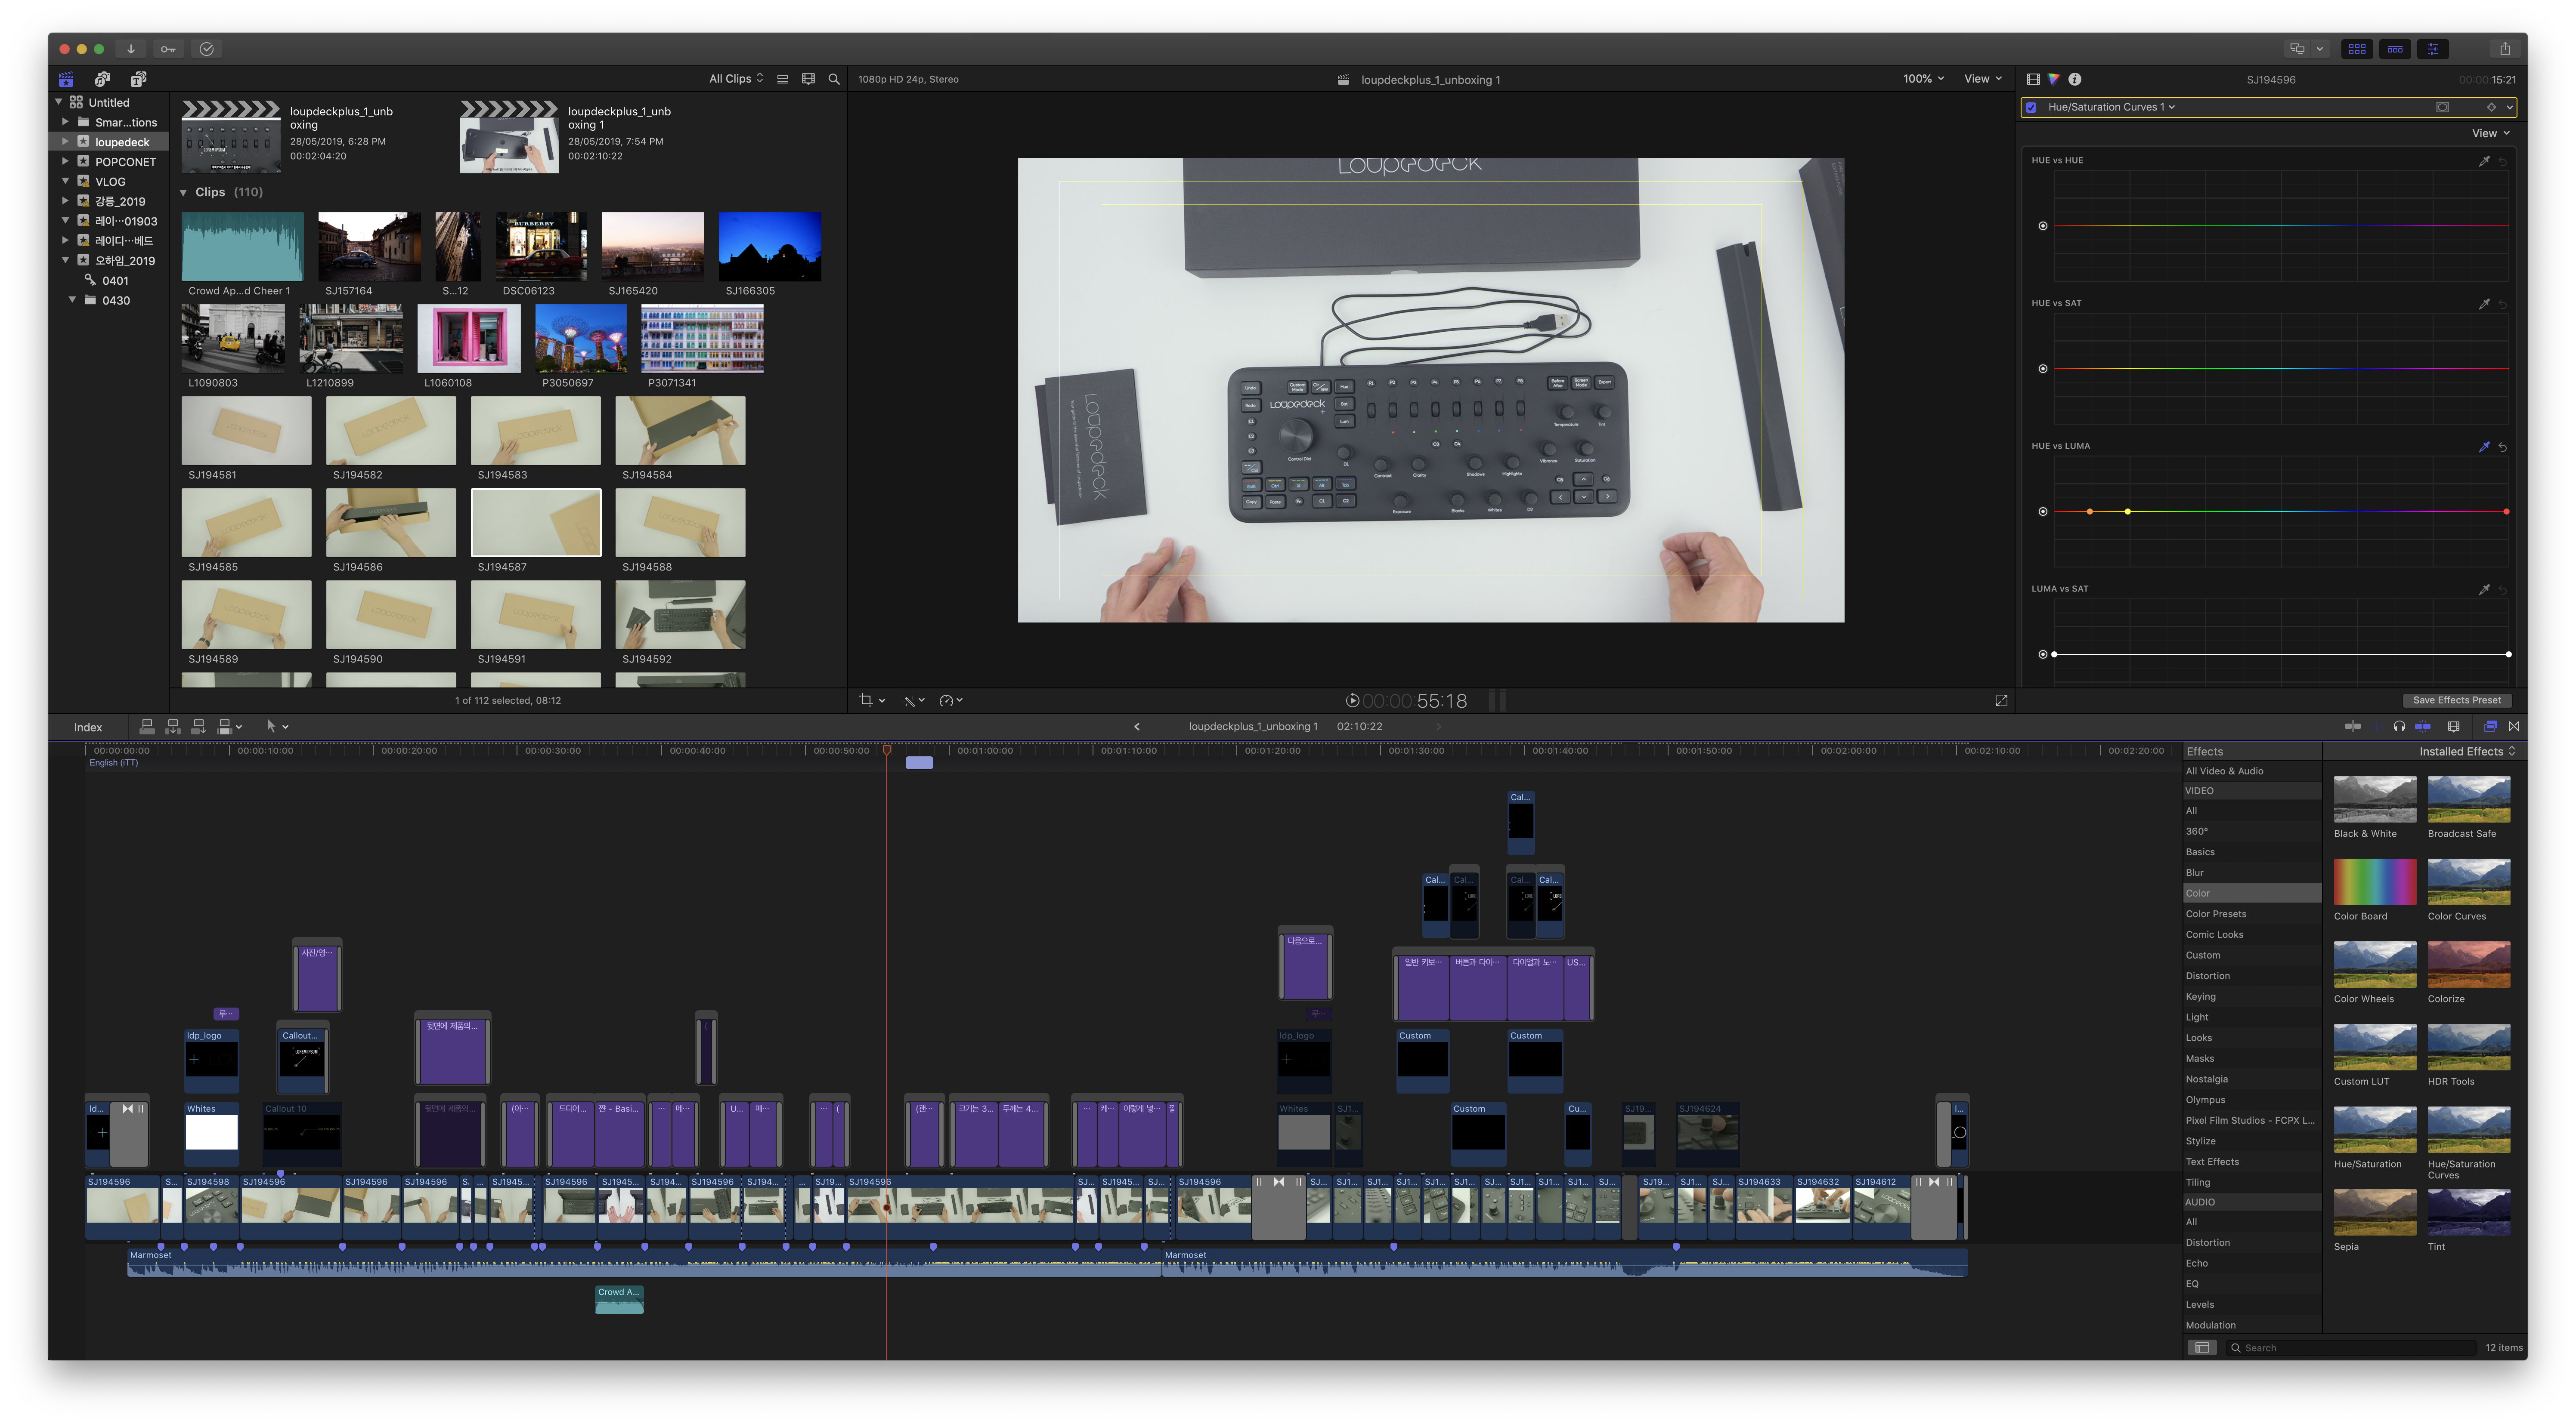Toggle Hue/Saturation Curves 1 effect checkbox
This screenshot has height=1424, width=2576.
(2031, 107)
